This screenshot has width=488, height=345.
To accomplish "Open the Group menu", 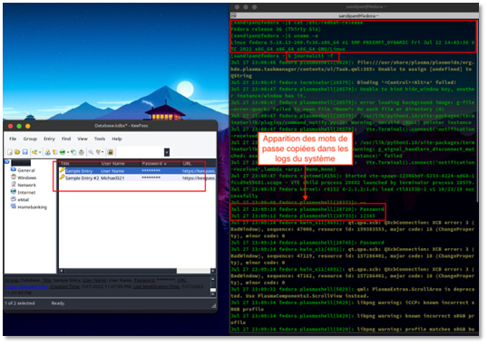I will click(x=30, y=139).
